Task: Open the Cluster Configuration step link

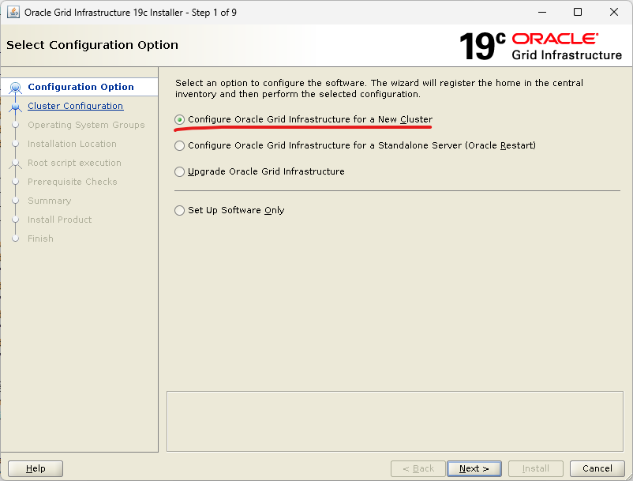Action: tap(76, 106)
